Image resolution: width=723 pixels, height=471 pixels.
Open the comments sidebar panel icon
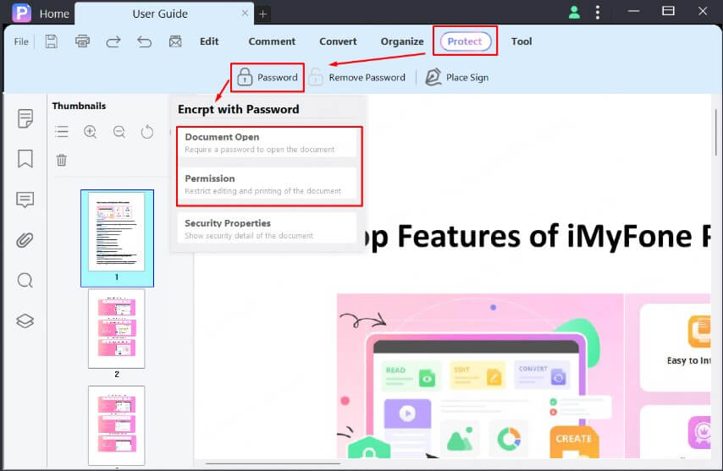pos(25,200)
